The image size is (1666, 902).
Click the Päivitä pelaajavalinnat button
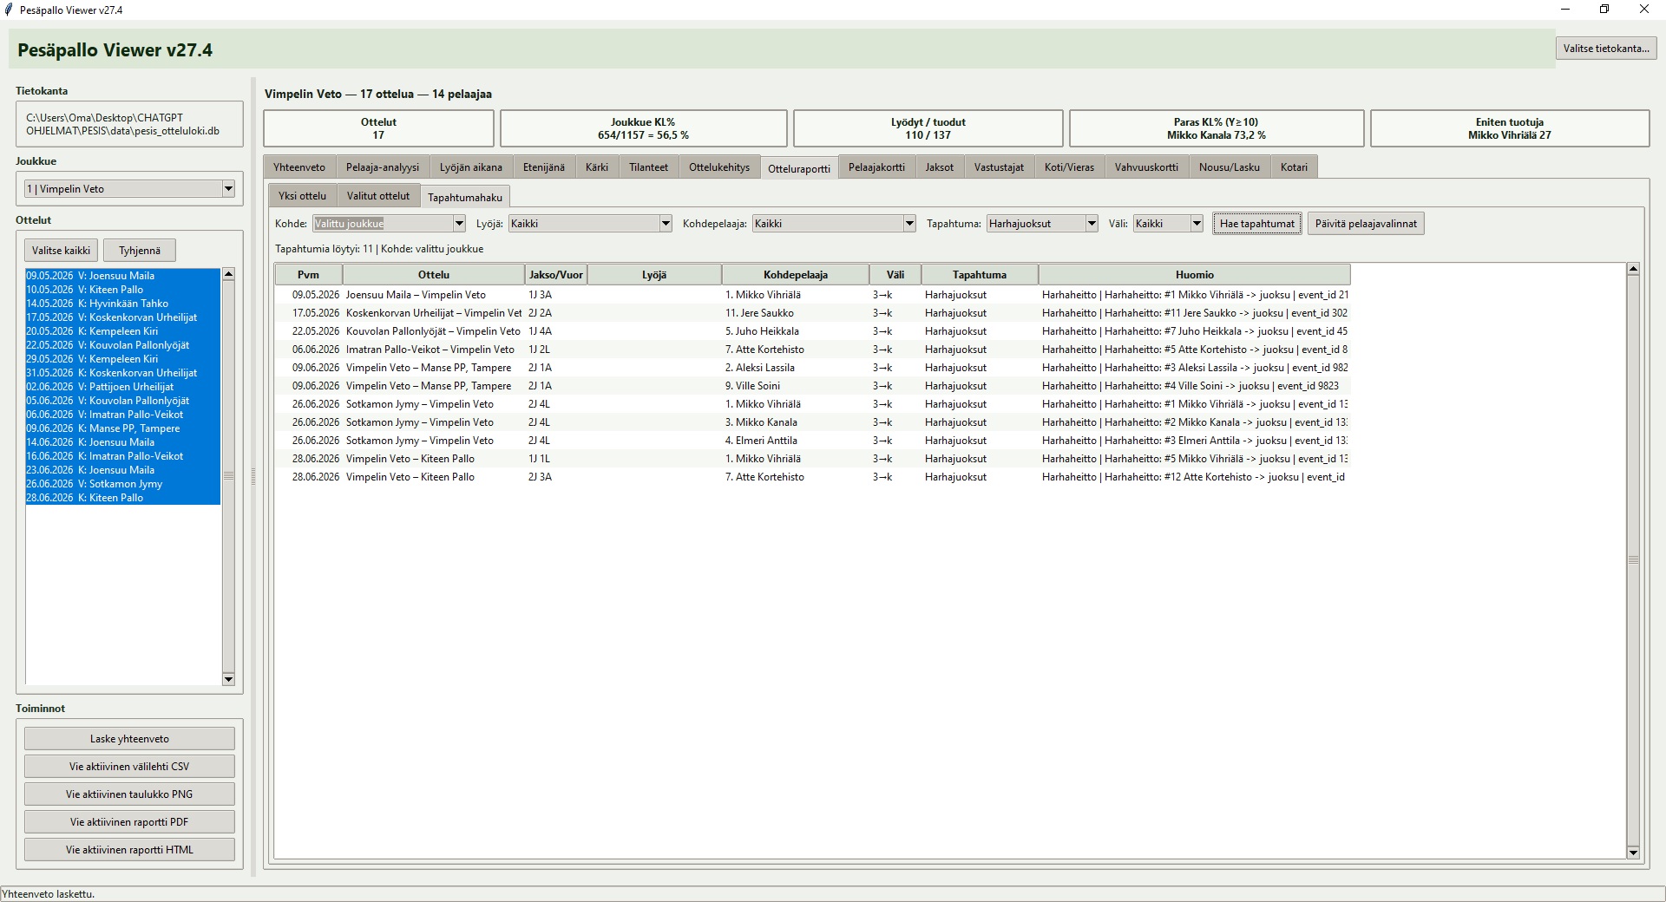(1366, 224)
